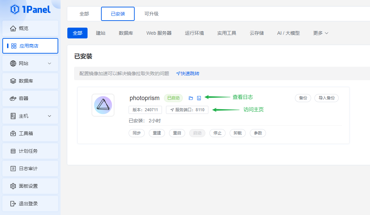Click the photoprism app thumbnail
The width and height of the screenshot is (370, 215).
pos(103,105)
